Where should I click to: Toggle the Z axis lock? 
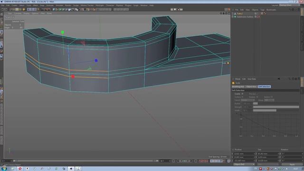[x=35, y=9]
